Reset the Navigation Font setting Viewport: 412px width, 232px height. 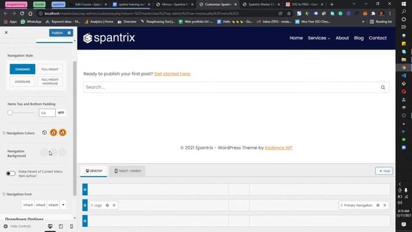(x=4, y=194)
